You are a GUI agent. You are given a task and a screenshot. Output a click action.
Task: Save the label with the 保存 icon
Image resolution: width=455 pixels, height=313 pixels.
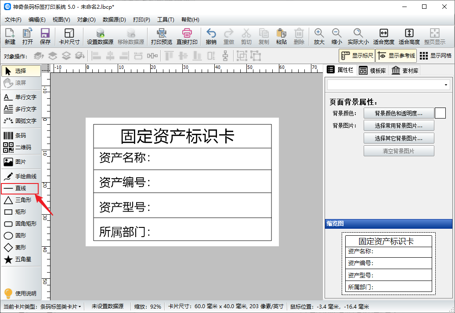coord(45,36)
